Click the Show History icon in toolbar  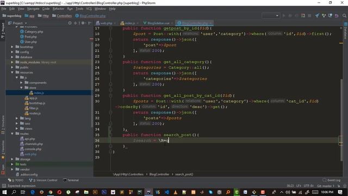click(330, 16)
